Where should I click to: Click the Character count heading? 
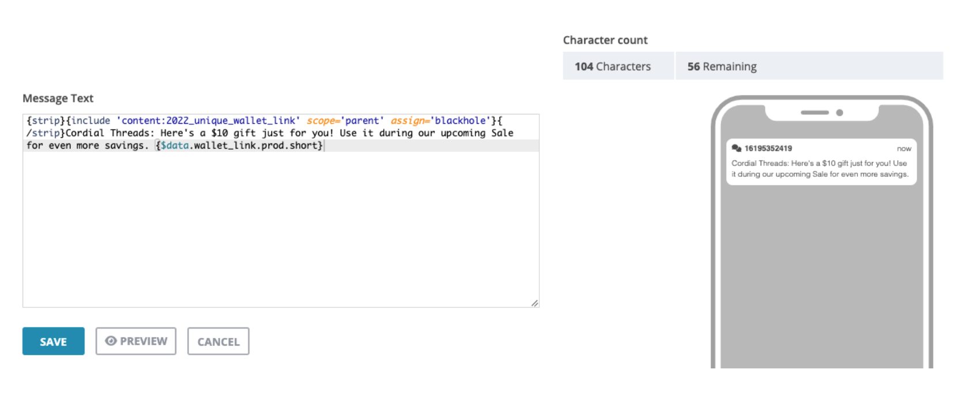[605, 40]
